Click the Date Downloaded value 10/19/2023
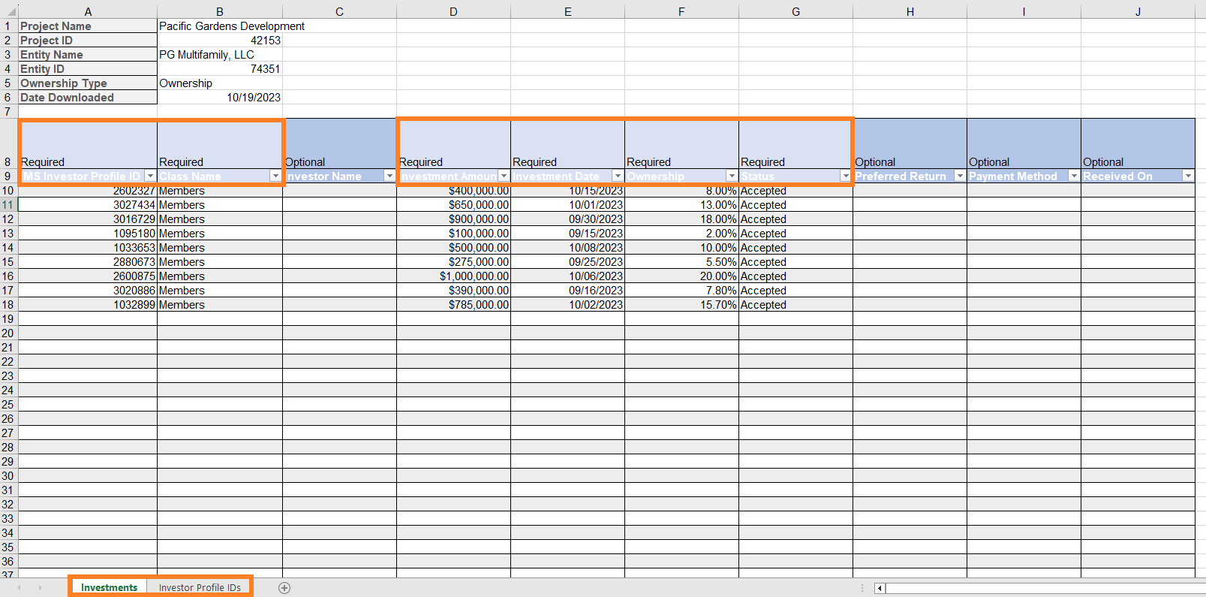Viewport: 1206px width, 597px height. pos(220,98)
